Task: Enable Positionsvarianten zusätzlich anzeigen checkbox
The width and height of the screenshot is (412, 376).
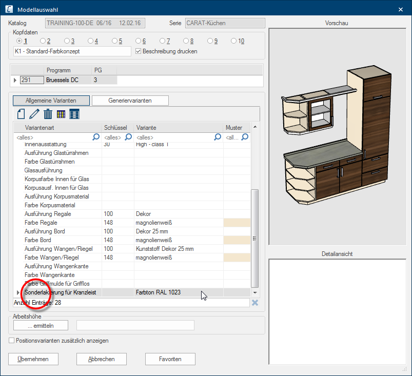Action: click(12, 341)
